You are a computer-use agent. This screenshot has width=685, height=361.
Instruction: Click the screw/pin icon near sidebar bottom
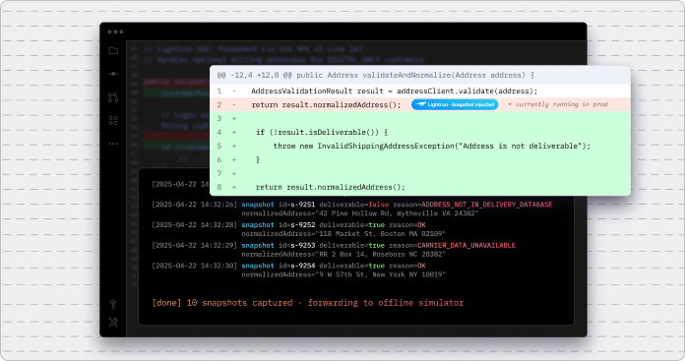point(113,304)
